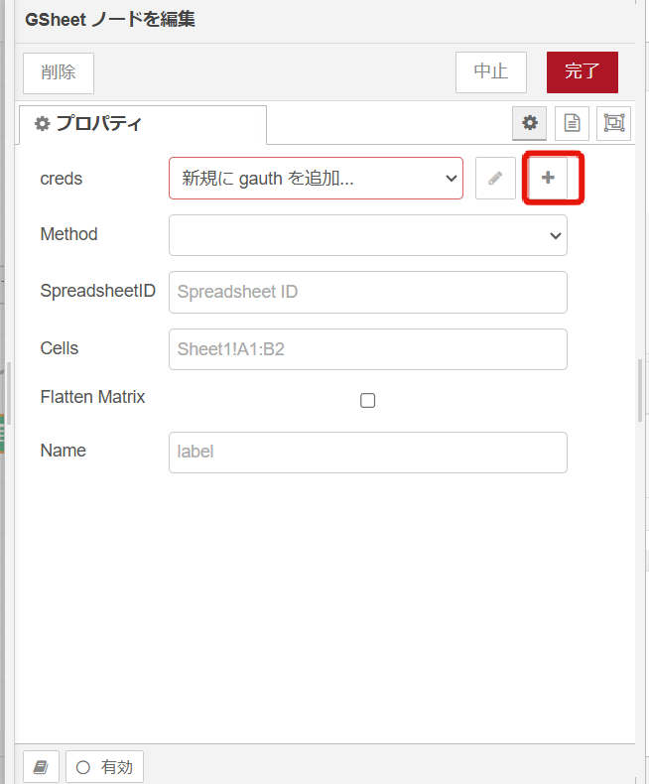Click the 完了 done button

pos(582,72)
